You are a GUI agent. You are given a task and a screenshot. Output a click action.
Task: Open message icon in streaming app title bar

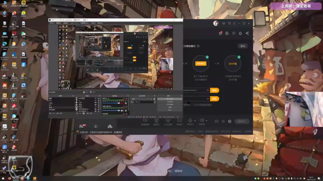coord(224,23)
